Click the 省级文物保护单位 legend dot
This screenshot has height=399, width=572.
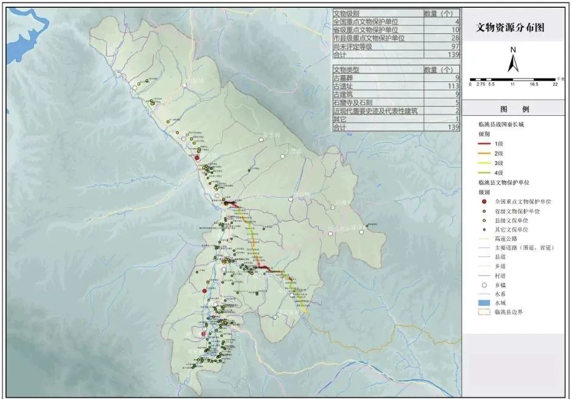[483, 210]
